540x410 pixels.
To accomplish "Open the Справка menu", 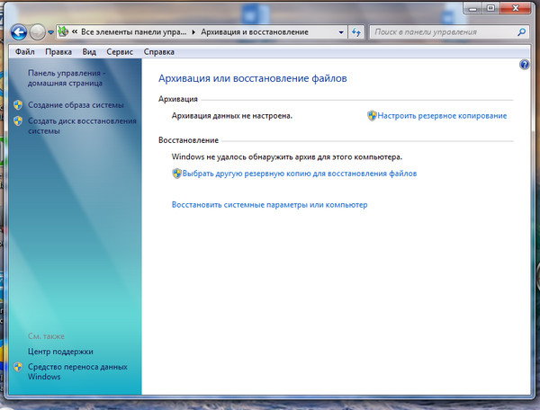I will tap(158, 52).
